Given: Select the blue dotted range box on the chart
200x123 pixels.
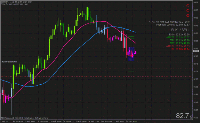Looking at the screenshot, I should [131, 54].
